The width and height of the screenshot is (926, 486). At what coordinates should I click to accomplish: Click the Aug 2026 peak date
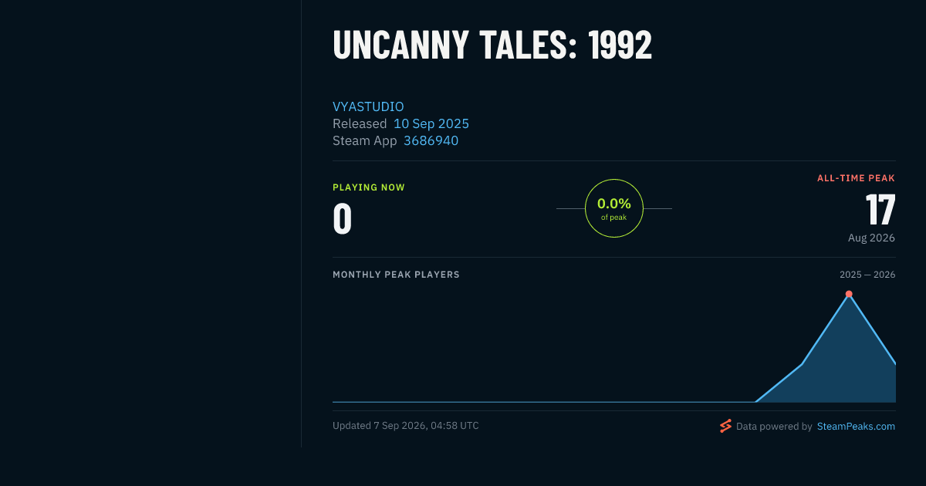click(871, 238)
